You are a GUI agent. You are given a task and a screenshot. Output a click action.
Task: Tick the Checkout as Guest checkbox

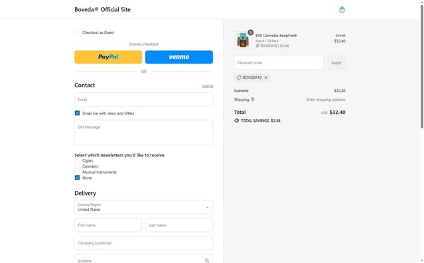77,32
